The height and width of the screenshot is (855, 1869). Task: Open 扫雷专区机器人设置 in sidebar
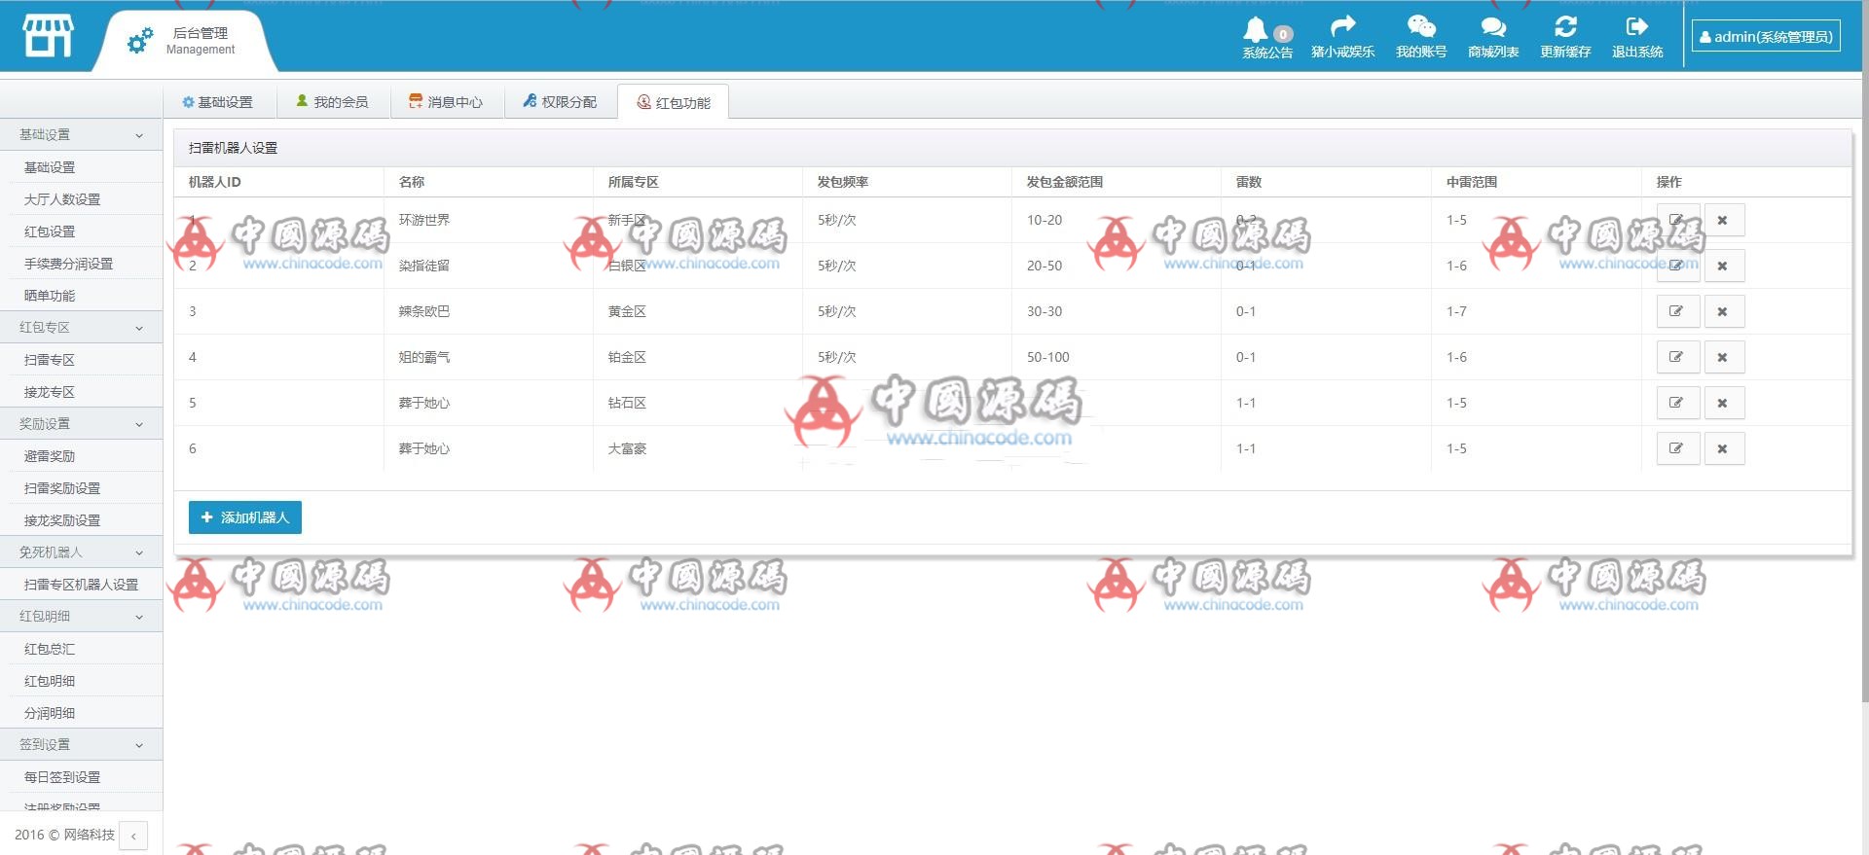(x=81, y=585)
